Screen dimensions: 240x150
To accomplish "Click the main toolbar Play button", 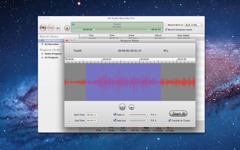I will 67,28.
